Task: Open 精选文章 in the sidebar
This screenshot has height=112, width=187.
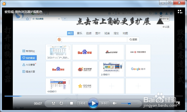Action: 29,71
